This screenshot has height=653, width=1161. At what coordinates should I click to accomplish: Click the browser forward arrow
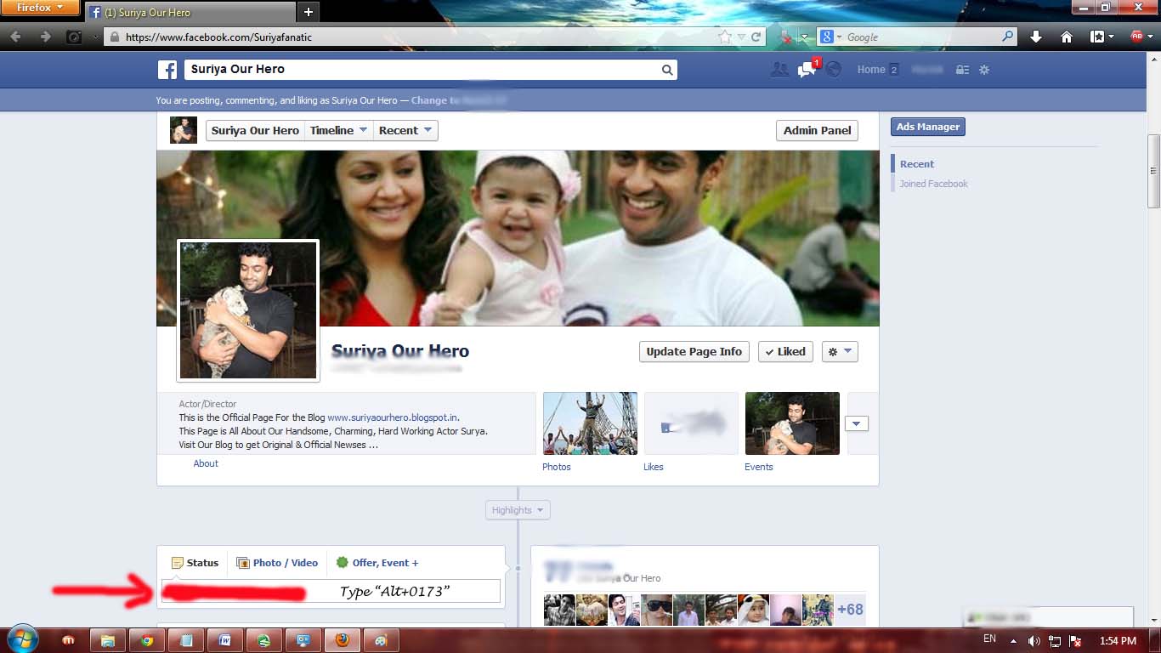pos(46,37)
